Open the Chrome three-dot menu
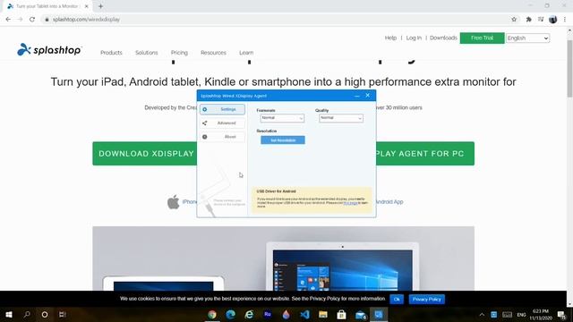 point(565,20)
